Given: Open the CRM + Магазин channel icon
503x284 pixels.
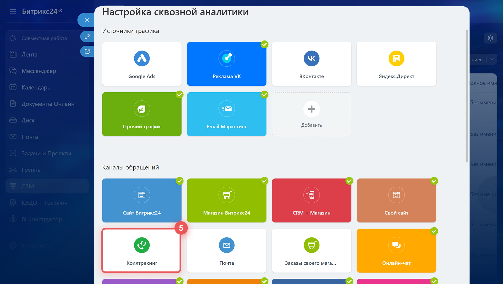Looking at the screenshot, I should pos(311,195).
